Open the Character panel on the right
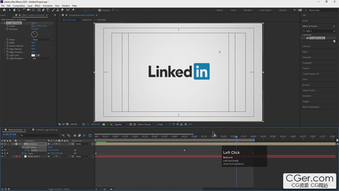Image resolution: width=339 pixels, height=191 pixels. [x=307, y=57]
